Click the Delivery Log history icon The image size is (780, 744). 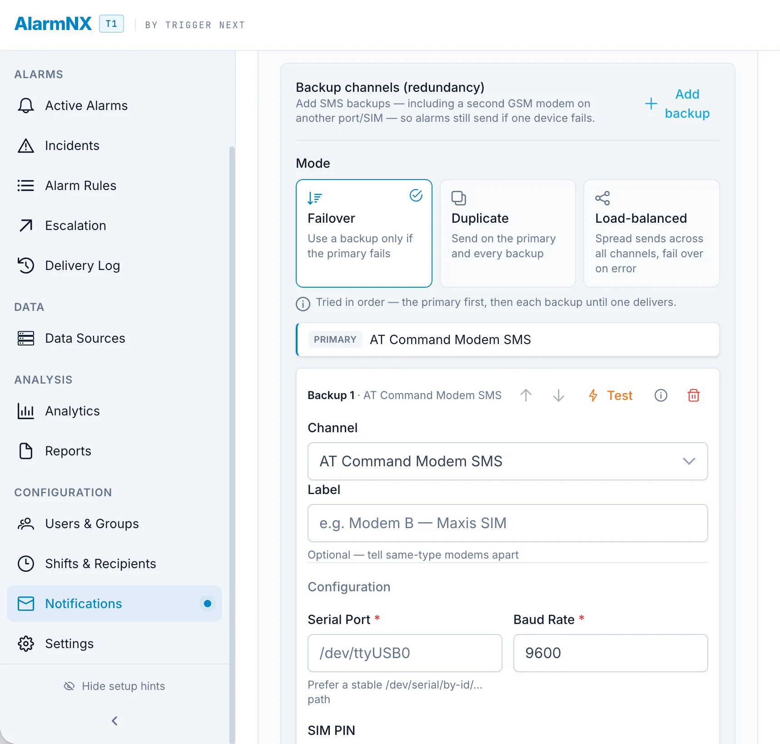pos(26,265)
